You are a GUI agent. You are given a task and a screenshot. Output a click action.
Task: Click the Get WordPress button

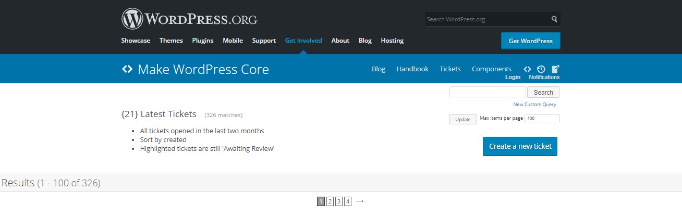tap(530, 41)
